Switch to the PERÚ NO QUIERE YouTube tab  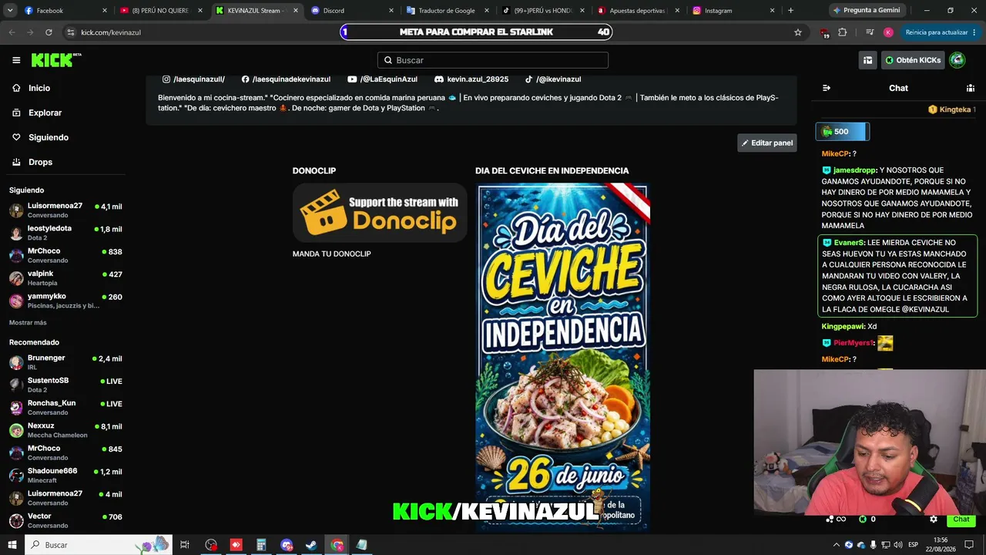coord(162,11)
